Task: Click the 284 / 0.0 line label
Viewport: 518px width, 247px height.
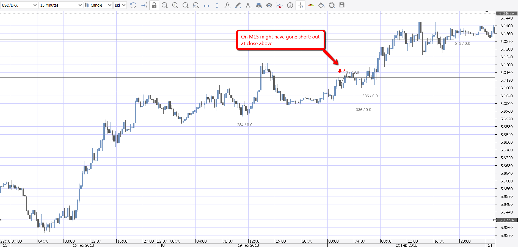Action: pos(245,125)
